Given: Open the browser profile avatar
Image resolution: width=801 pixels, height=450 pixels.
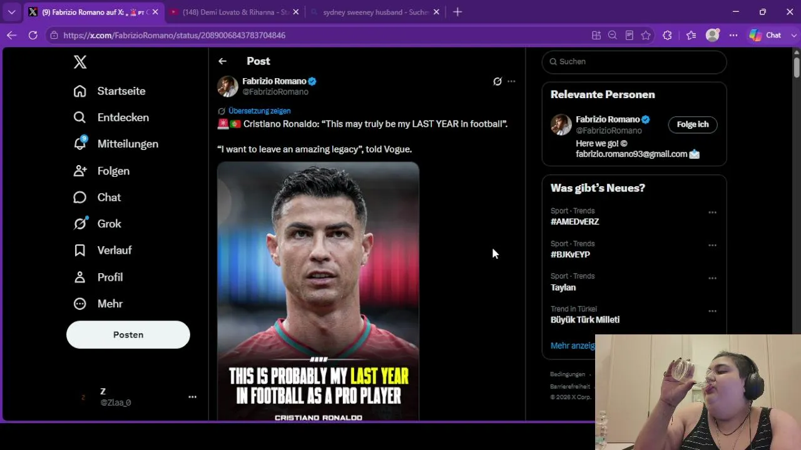Looking at the screenshot, I should [x=712, y=36].
